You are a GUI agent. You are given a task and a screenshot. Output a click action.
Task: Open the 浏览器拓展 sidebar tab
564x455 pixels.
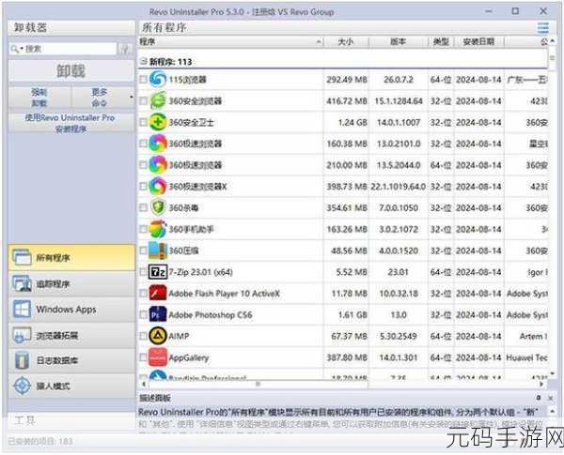(x=71, y=336)
